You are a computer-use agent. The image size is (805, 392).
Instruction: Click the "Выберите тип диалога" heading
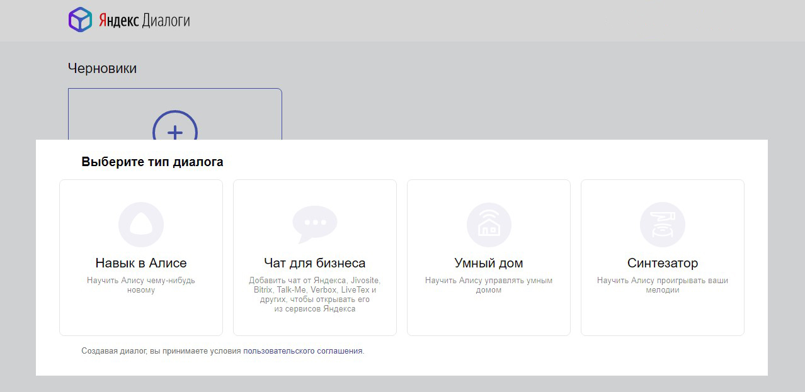pyautogui.click(x=152, y=162)
